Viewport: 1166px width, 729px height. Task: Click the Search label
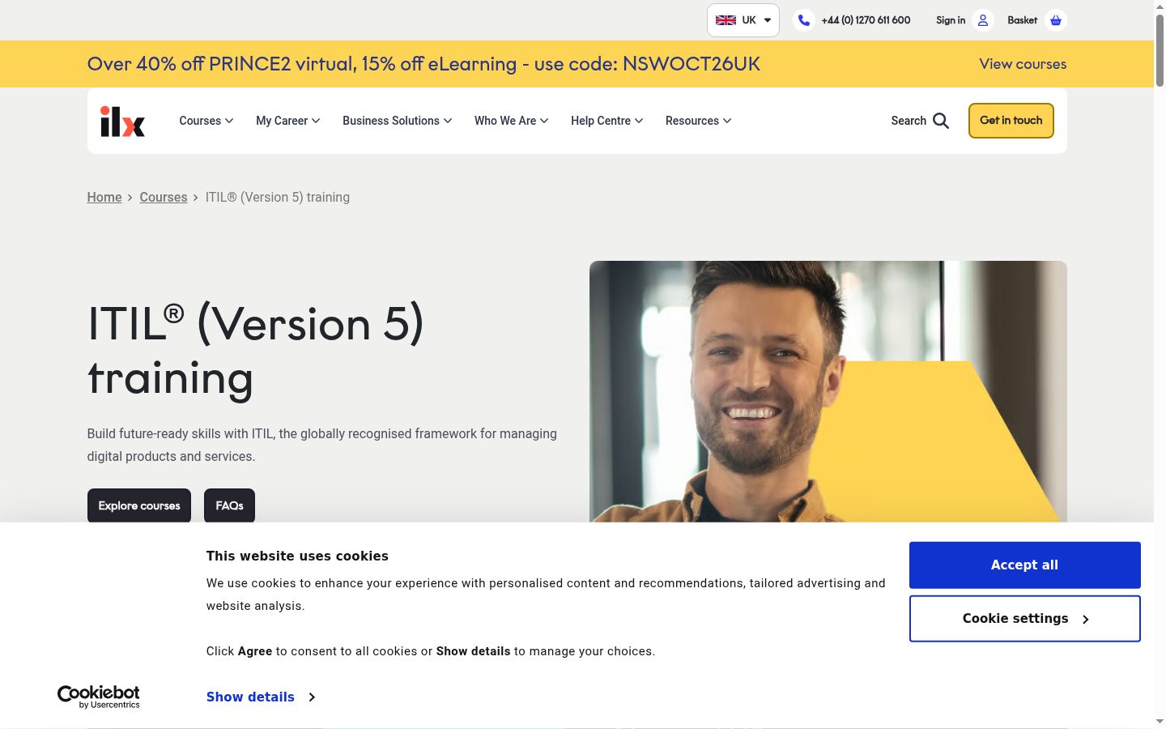point(909,121)
